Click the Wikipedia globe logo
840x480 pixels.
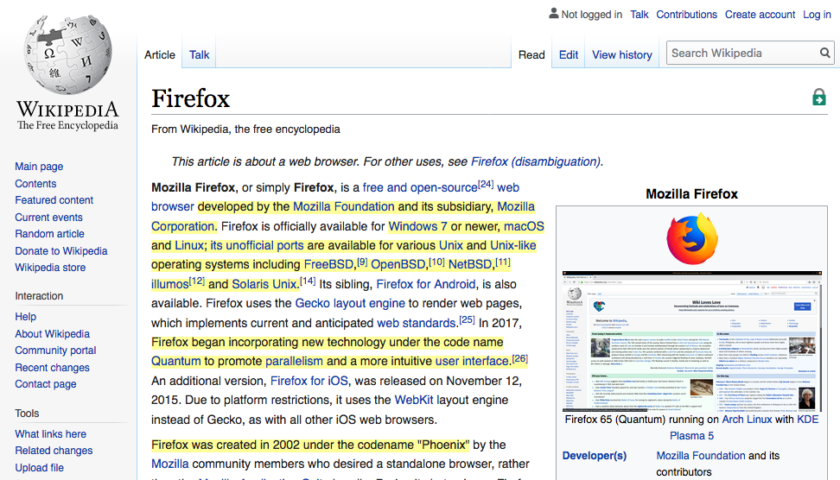67,54
